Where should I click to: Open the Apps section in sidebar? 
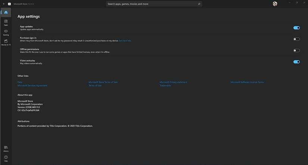6,23
